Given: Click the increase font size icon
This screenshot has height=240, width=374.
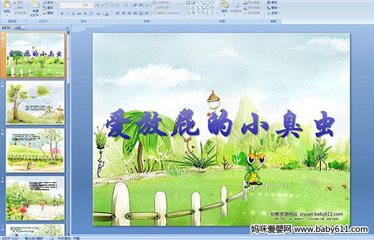Looking at the screenshot, I should (x=98, y=5).
